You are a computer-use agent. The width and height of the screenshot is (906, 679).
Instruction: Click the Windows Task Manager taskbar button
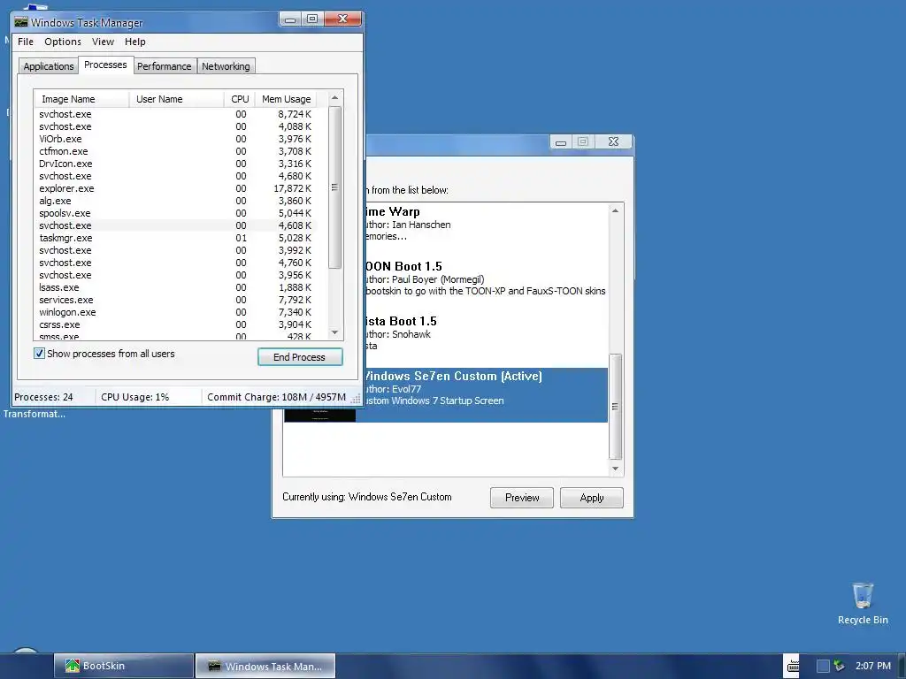pyautogui.click(x=265, y=666)
